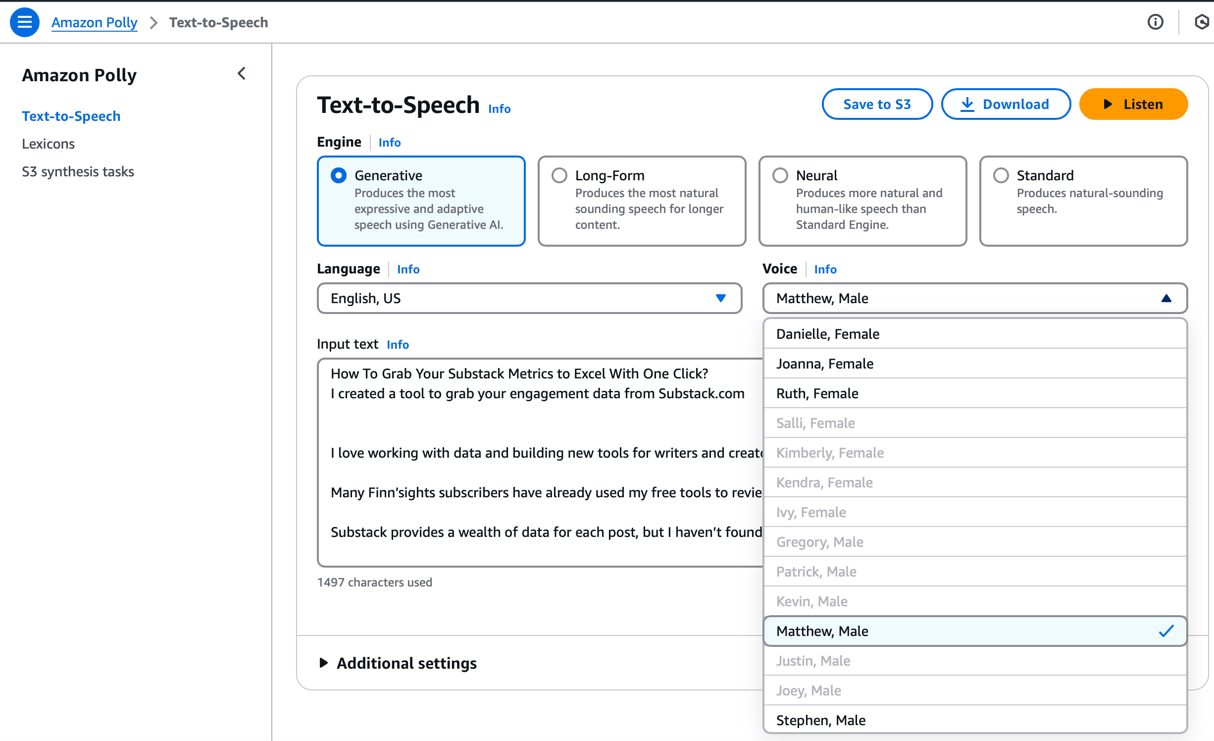Image resolution: width=1214 pixels, height=741 pixels.
Task: Open the Language dropdown showing English, US
Action: pos(529,298)
